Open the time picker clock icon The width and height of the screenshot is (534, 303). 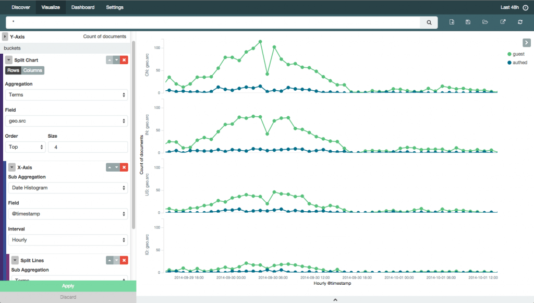(526, 7)
